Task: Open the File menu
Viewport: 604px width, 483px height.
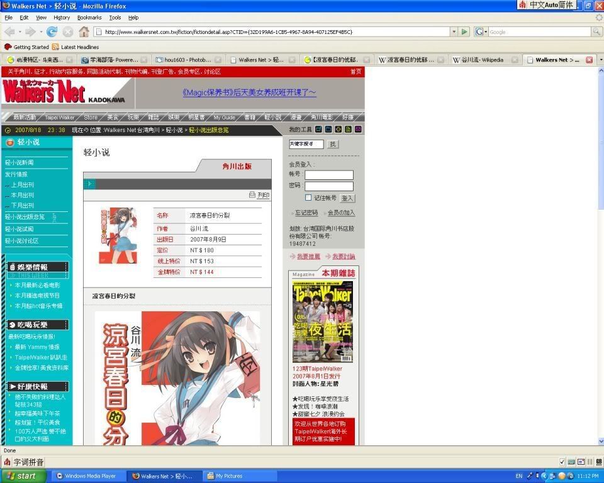Action: pyautogui.click(x=8, y=18)
